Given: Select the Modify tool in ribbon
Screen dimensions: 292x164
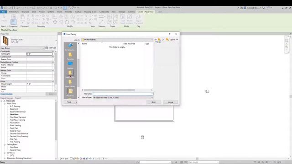Looking at the screenshot, I should click(x=4, y=19).
